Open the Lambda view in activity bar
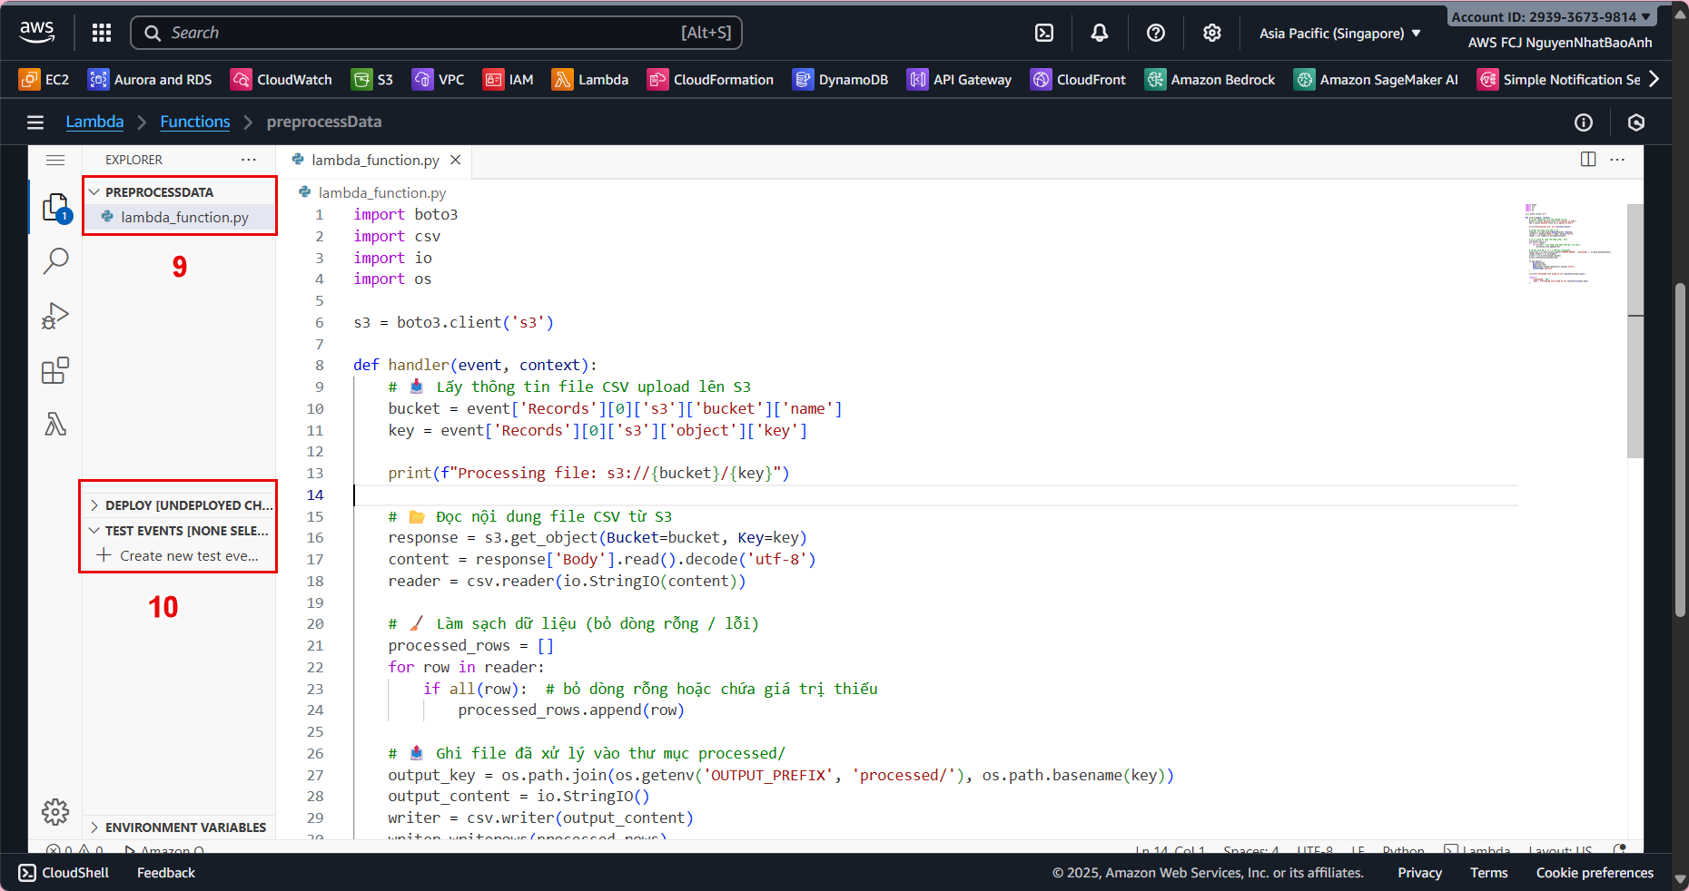Screen dimensions: 1689x891 coord(55,424)
